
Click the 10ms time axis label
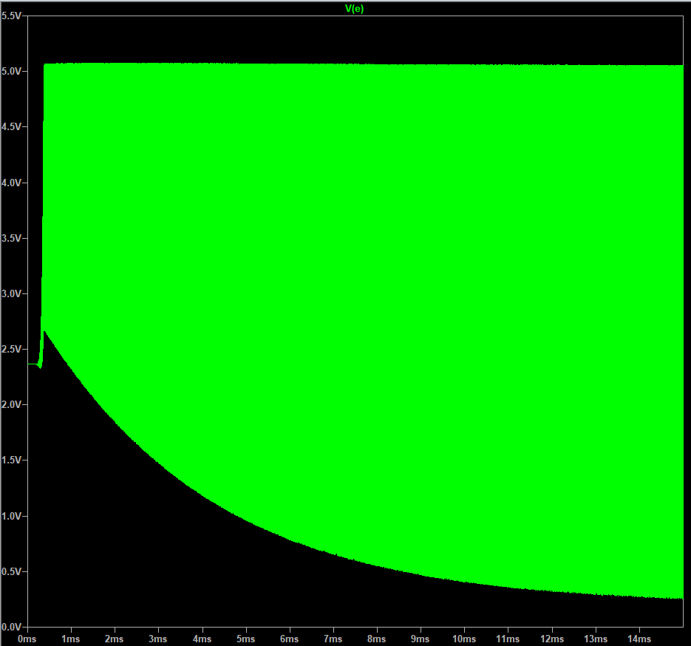tap(464, 639)
